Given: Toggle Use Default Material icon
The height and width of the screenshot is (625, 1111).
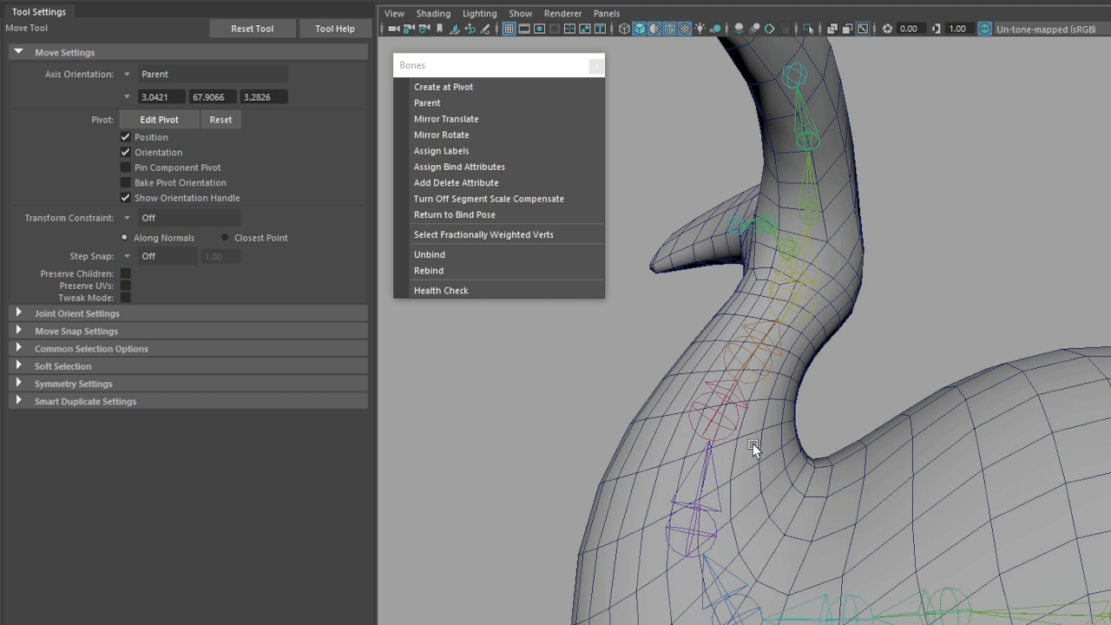Looking at the screenshot, I should pyautogui.click(x=654, y=29).
